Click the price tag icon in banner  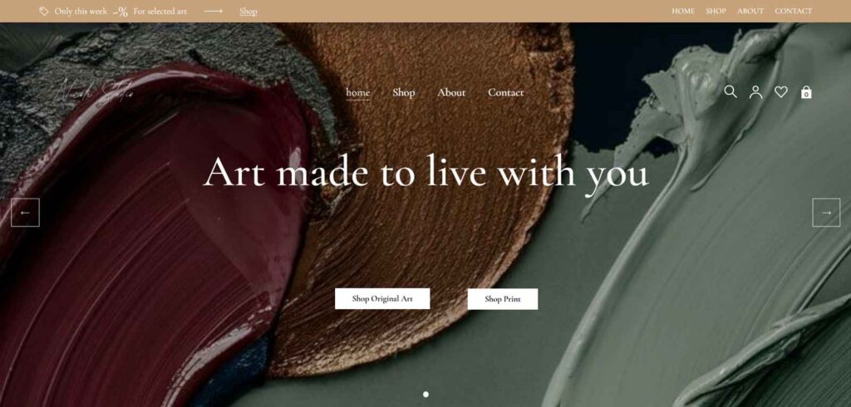tap(44, 11)
